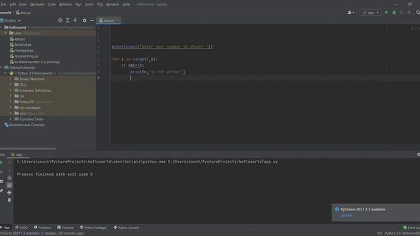Open the Edit menu
This screenshot has width=420, height=236.
(12, 5)
